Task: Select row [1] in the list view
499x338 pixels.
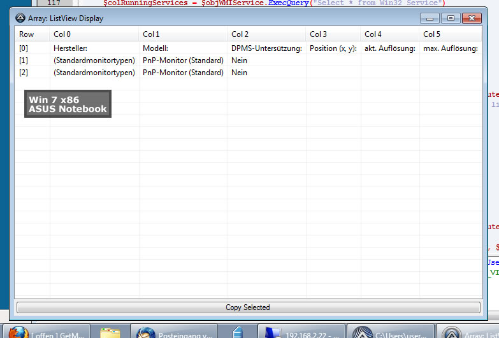Action: point(24,60)
